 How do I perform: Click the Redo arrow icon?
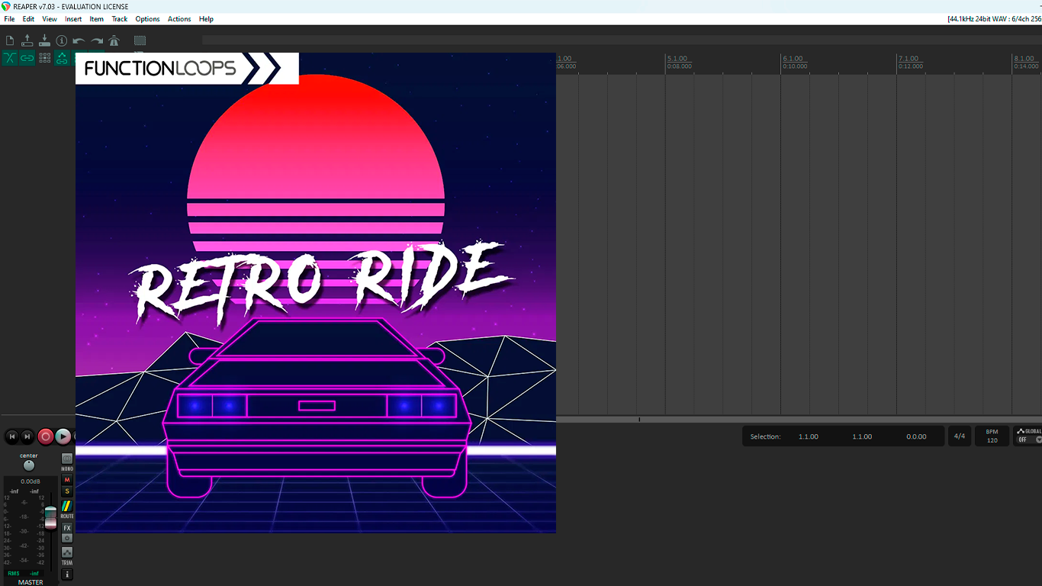pos(97,40)
